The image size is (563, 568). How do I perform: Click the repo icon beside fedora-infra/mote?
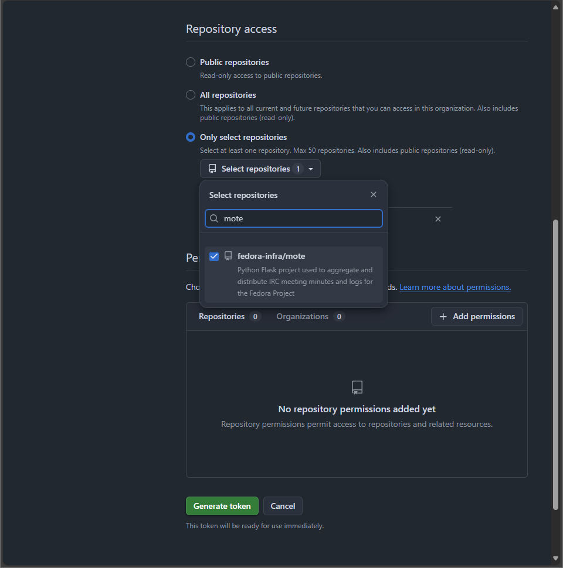click(228, 256)
